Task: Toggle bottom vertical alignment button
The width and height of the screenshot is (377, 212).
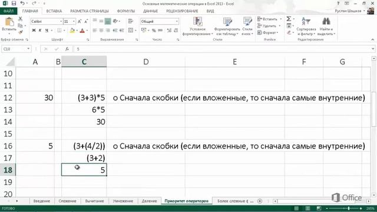Action: click(x=108, y=21)
